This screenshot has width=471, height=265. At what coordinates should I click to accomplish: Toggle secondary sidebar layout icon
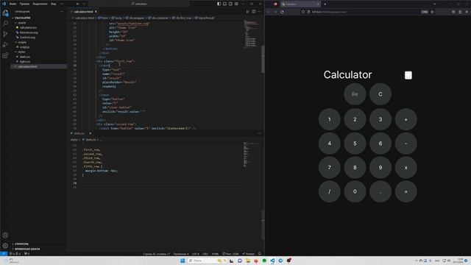230,4
